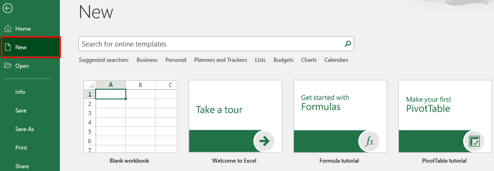This screenshot has height=171, width=494.
Task: Click the fx formula circle icon
Action: tap(369, 141)
